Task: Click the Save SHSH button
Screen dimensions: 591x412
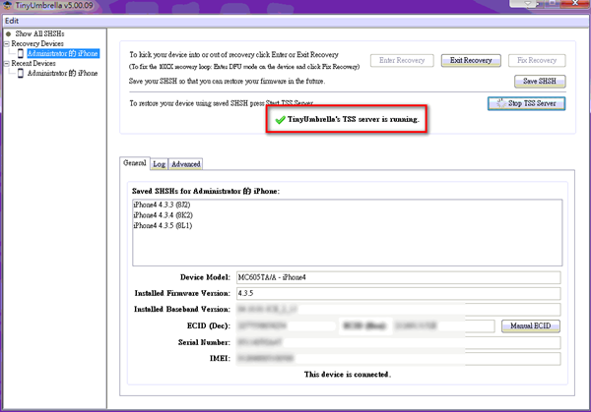Action: 540,81
